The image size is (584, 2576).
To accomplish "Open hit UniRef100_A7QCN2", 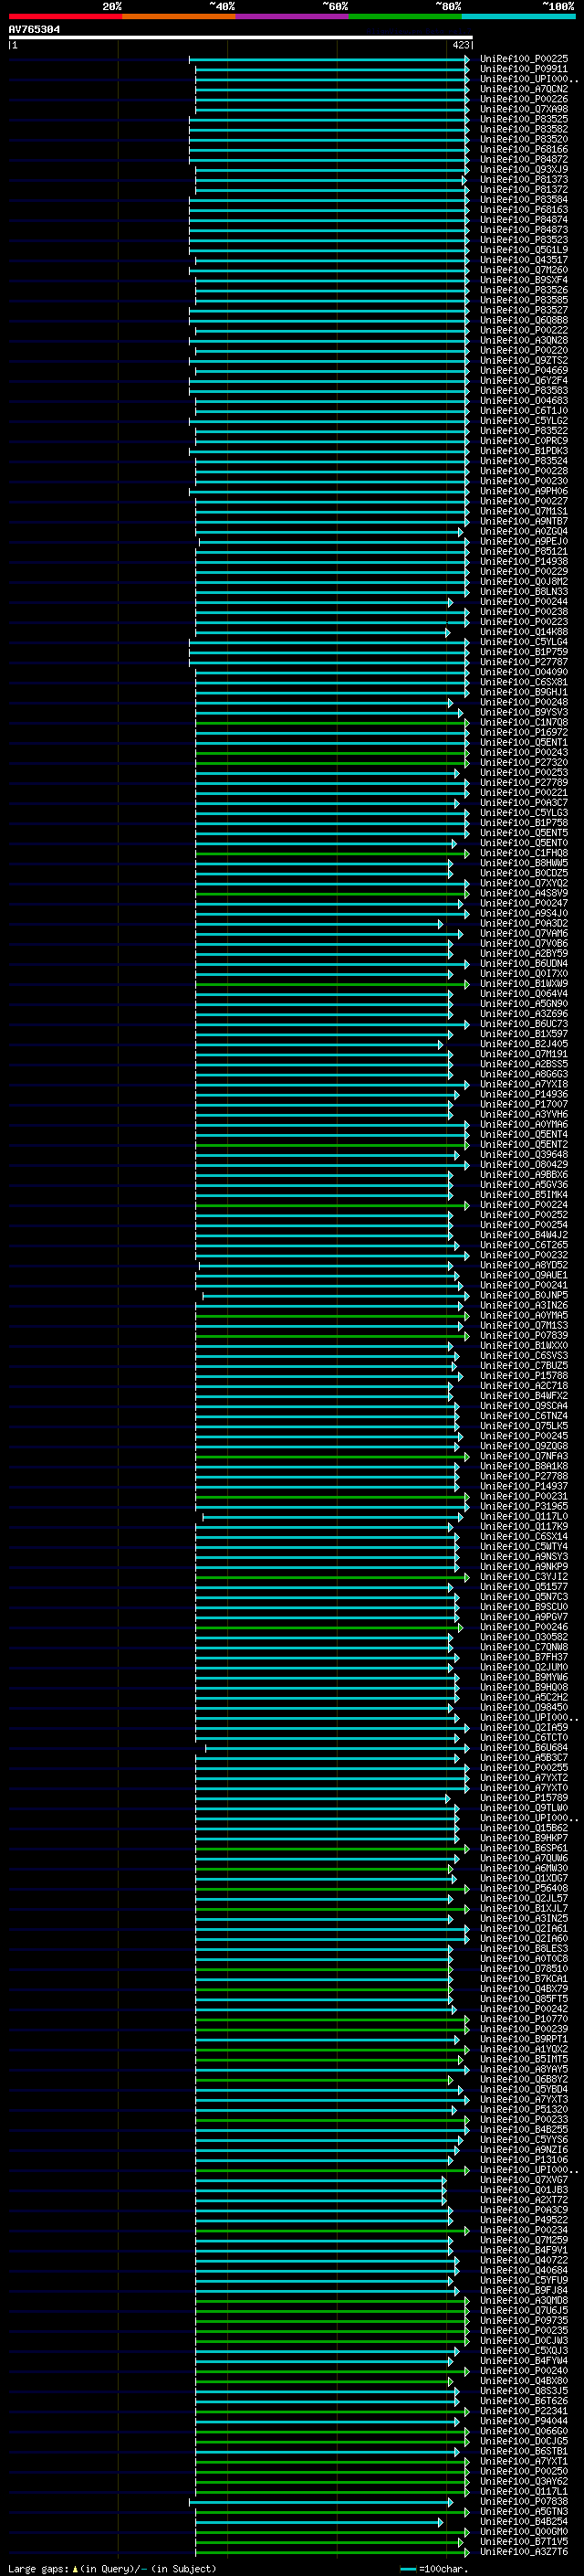I will point(524,89).
